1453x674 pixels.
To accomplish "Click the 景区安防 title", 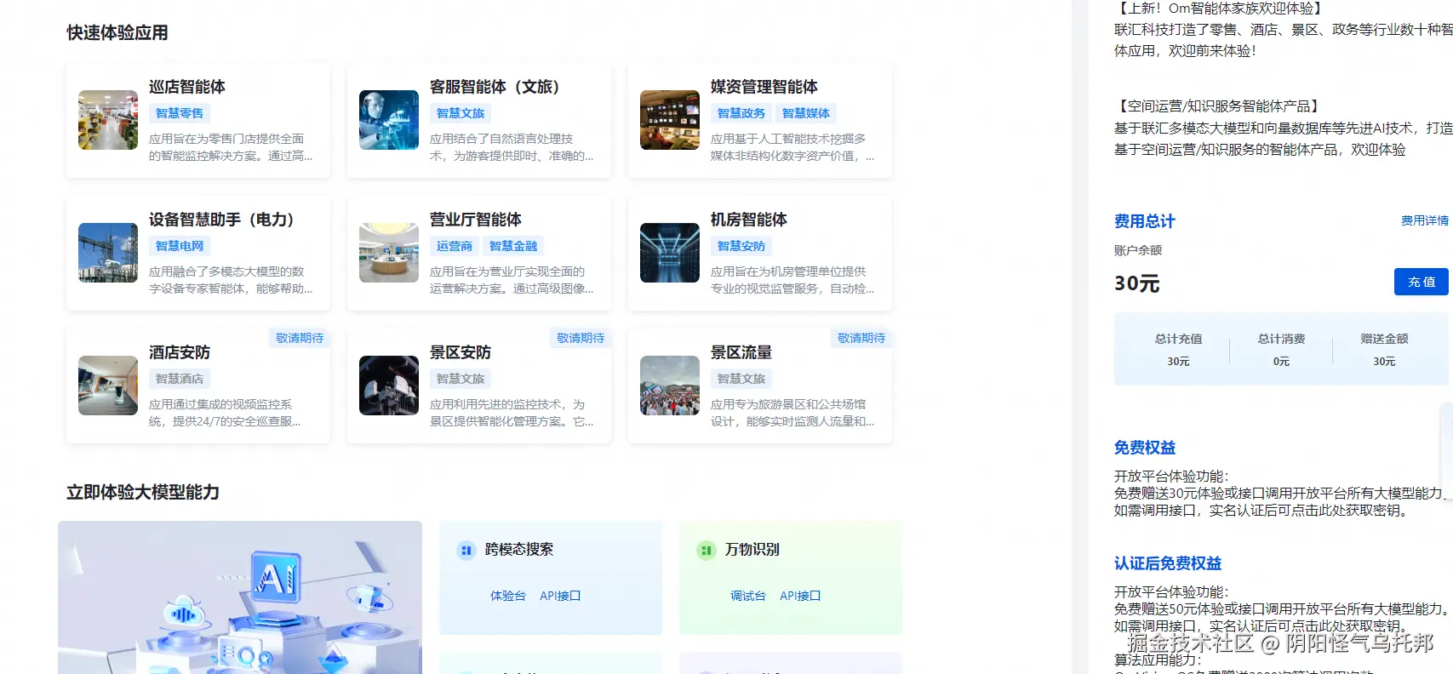I will click(x=460, y=352).
